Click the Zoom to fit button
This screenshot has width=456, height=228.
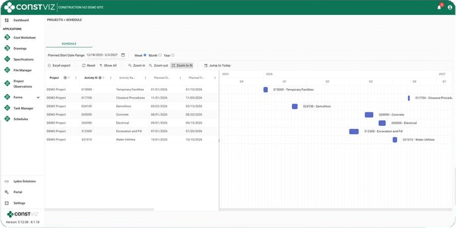click(182, 66)
